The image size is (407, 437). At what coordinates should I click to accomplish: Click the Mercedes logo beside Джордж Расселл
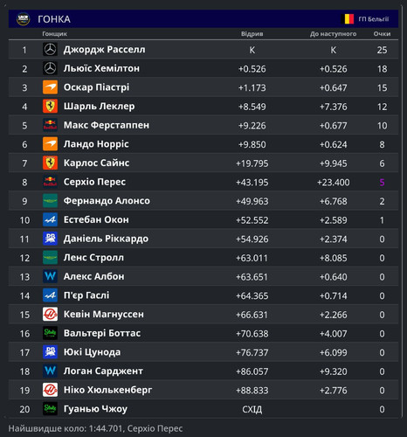50,50
